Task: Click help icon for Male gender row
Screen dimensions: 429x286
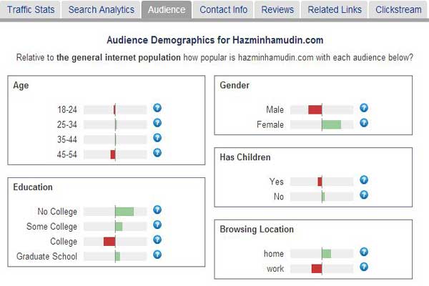Action: click(364, 108)
